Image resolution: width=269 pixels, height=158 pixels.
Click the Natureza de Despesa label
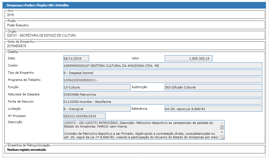(24, 94)
